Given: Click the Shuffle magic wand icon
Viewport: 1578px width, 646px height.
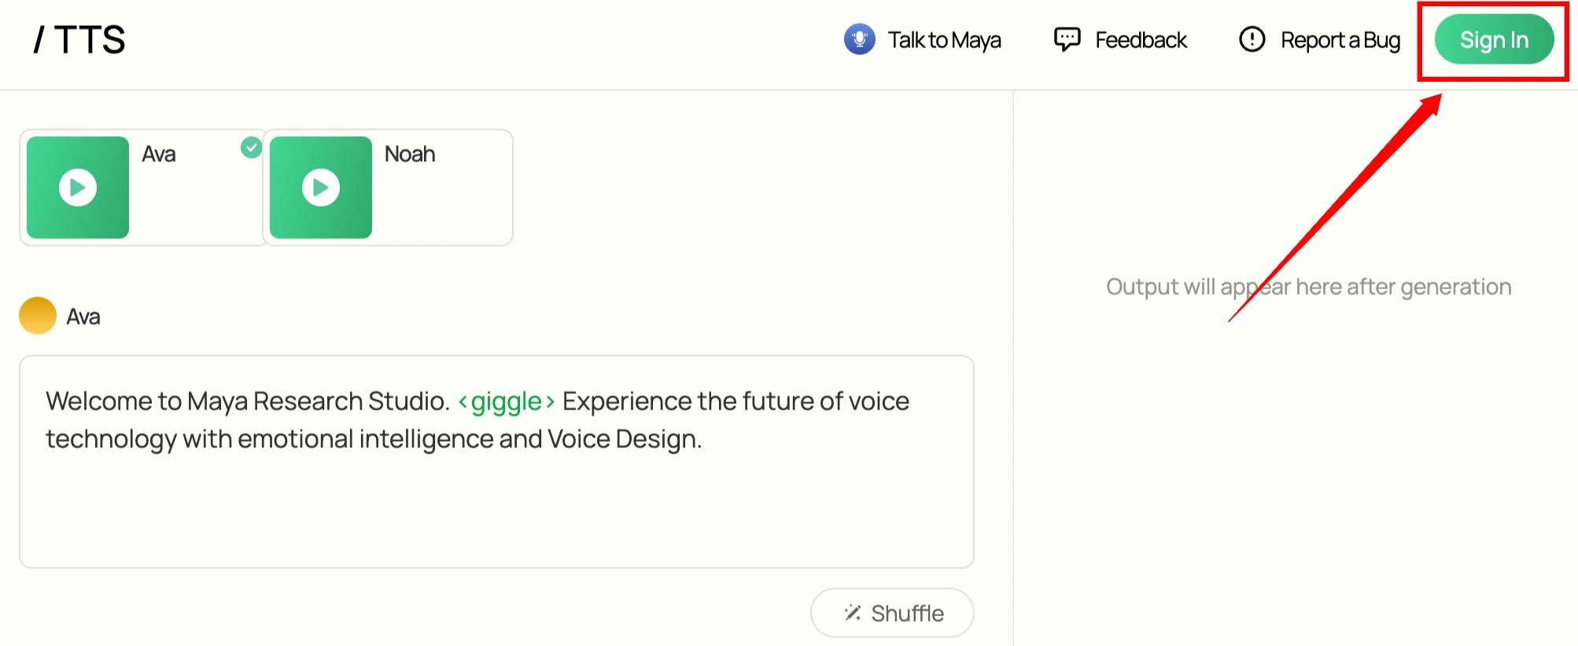Looking at the screenshot, I should 853,613.
